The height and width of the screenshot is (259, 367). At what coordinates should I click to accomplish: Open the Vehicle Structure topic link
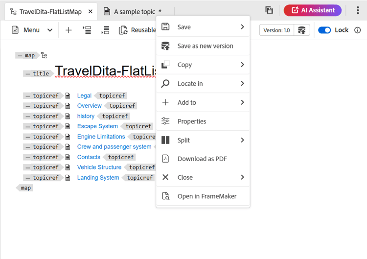point(99,167)
